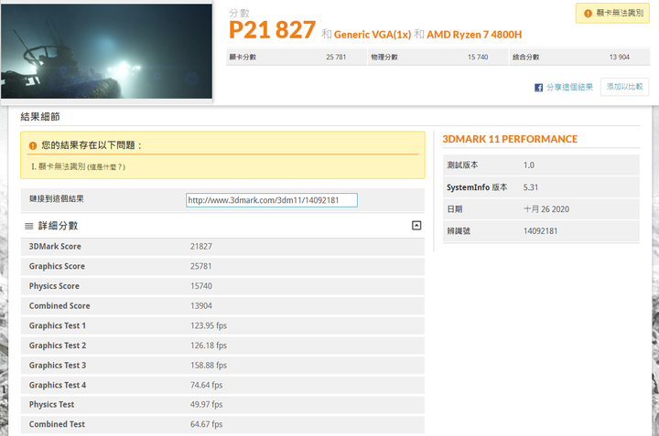Select the Combined Test 64.67 fps row

(x=222, y=424)
